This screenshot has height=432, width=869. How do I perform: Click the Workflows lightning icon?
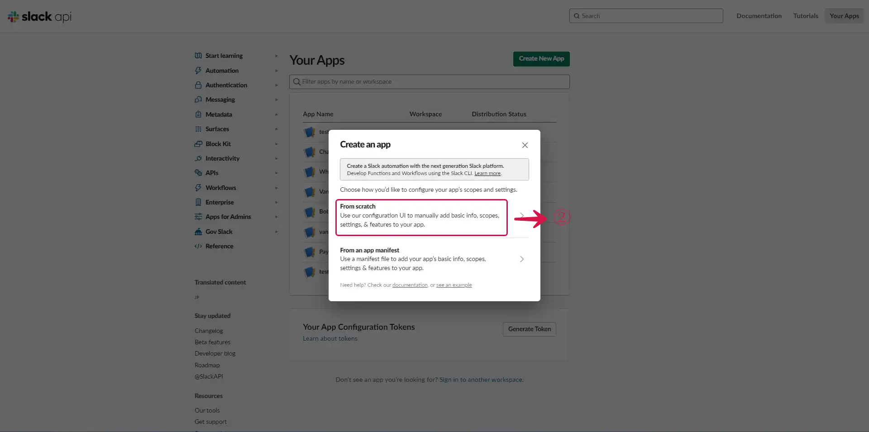[198, 188]
